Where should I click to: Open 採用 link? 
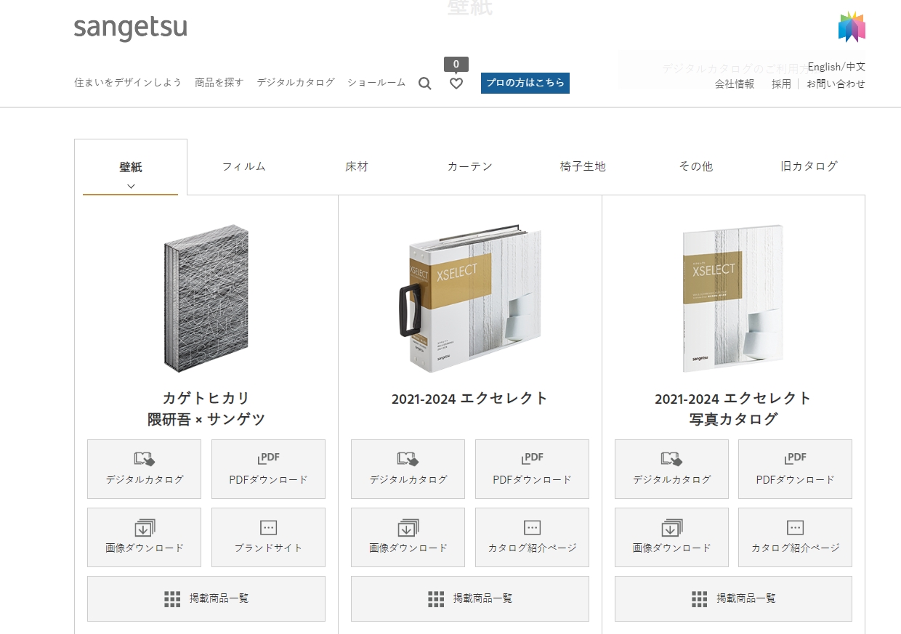click(x=782, y=84)
